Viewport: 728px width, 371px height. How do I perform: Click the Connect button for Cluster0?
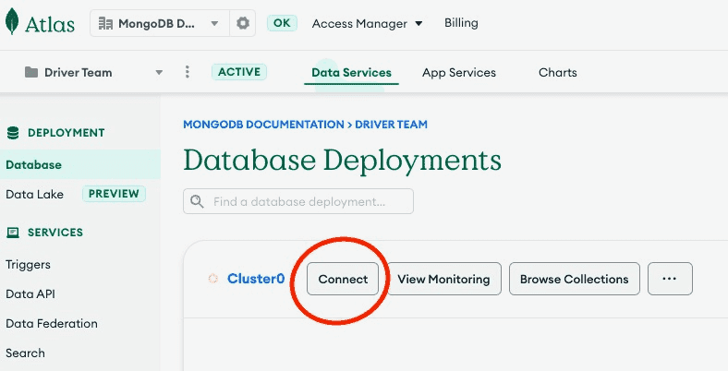343,279
